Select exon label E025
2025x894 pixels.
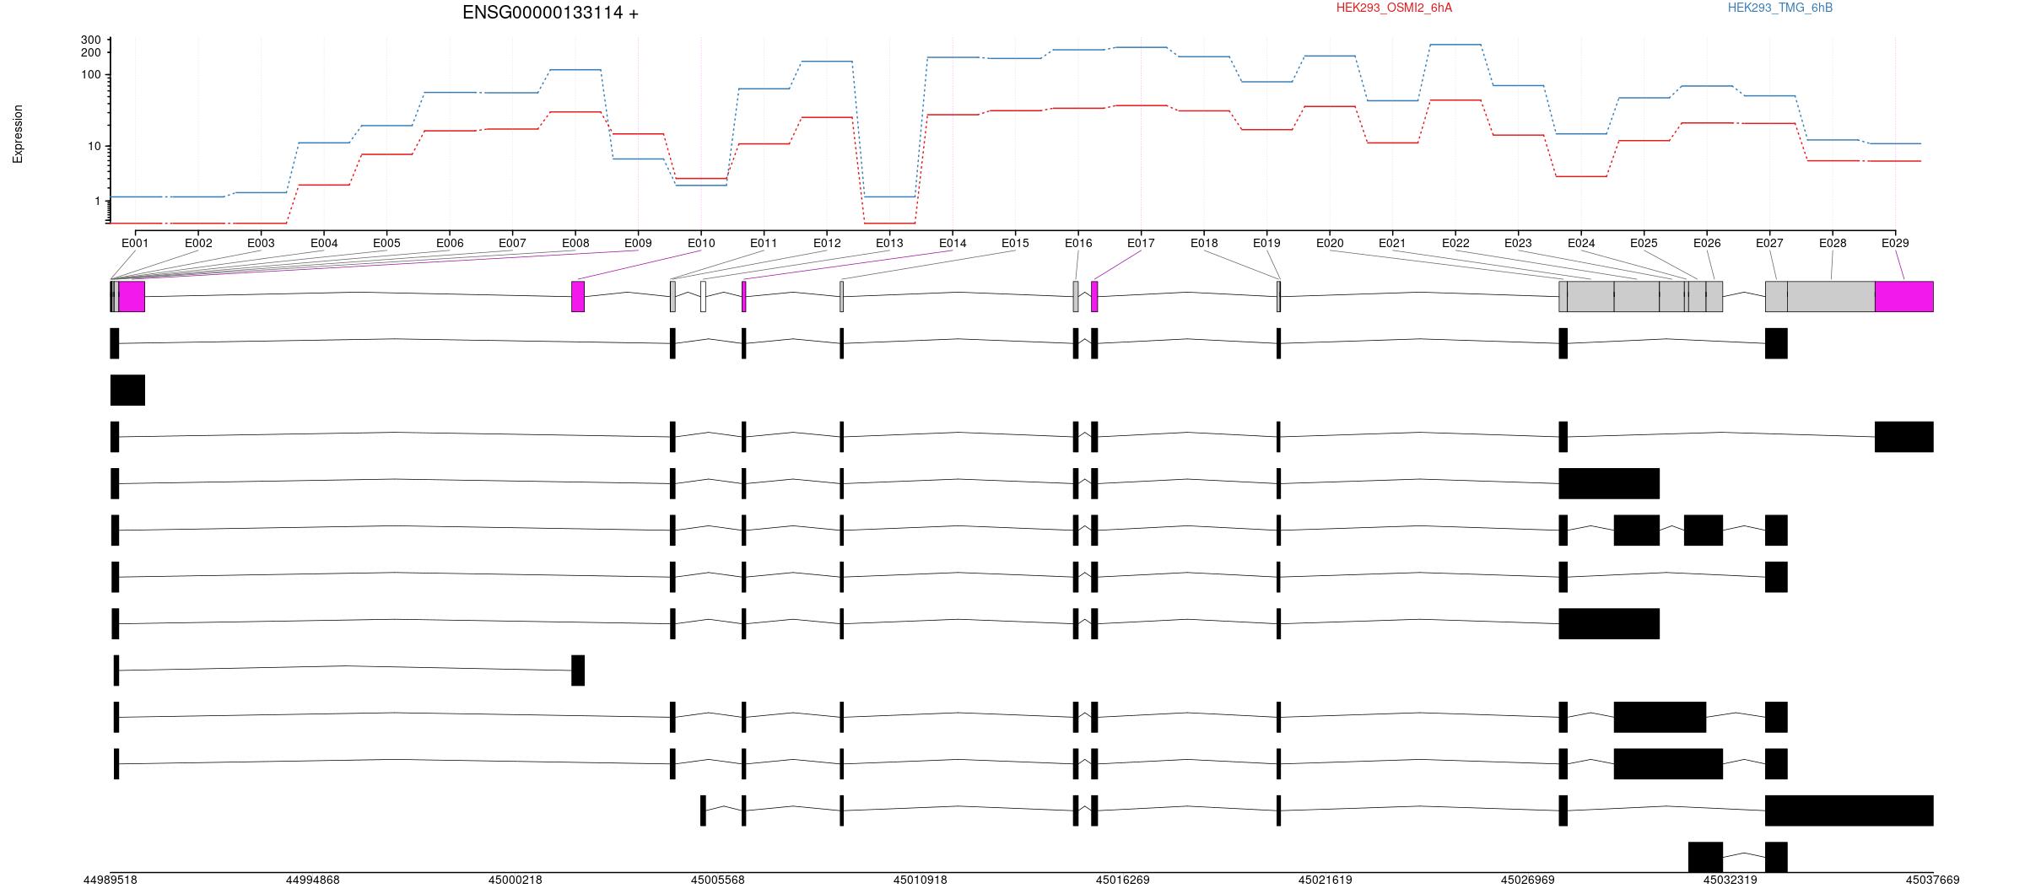[1644, 243]
